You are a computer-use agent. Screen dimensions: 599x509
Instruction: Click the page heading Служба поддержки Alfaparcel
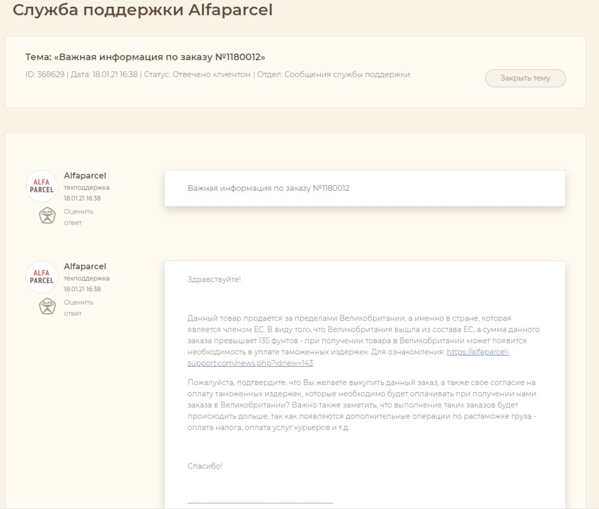[x=142, y=10]
